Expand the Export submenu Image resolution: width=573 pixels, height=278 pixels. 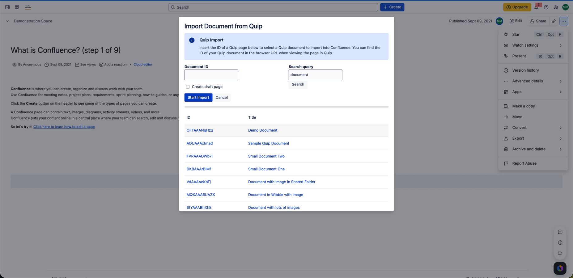click(x=560, y=138)
